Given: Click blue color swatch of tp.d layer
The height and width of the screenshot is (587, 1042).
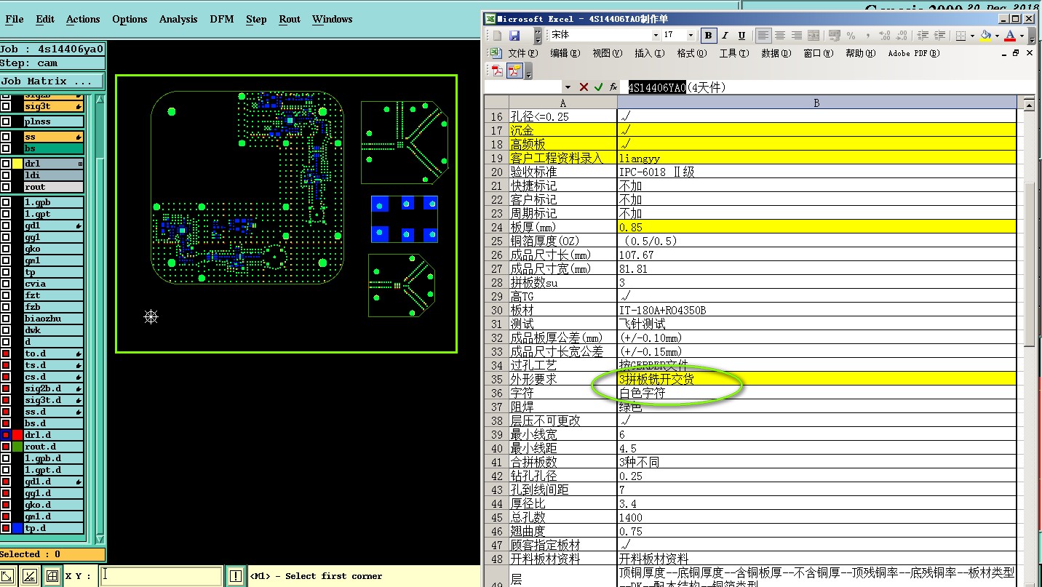Looking at the screenshot, I should pos(17,528).
